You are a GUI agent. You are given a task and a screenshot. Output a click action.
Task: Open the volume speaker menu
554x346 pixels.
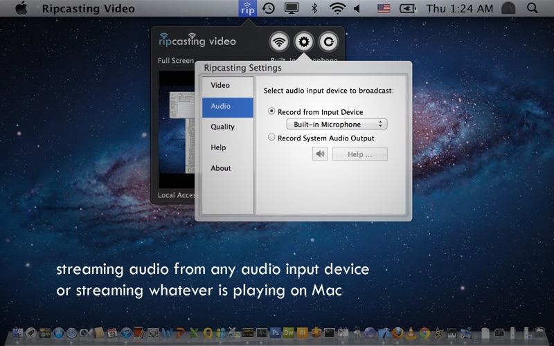[x=357, y=8]
